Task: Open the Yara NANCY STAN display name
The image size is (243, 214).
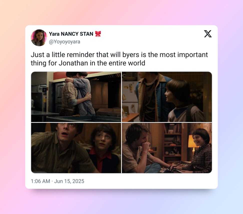Action: tap(71, 34)
